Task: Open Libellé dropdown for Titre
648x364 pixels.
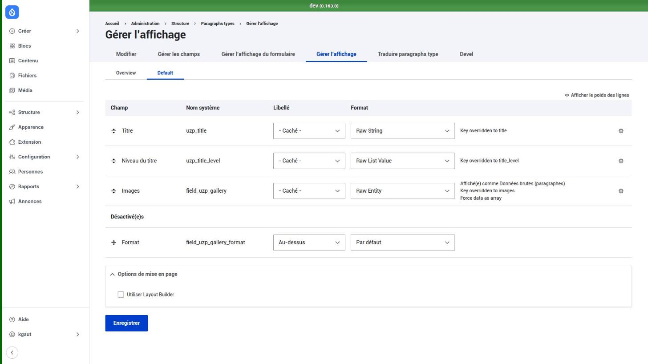Action: (309, 131)
